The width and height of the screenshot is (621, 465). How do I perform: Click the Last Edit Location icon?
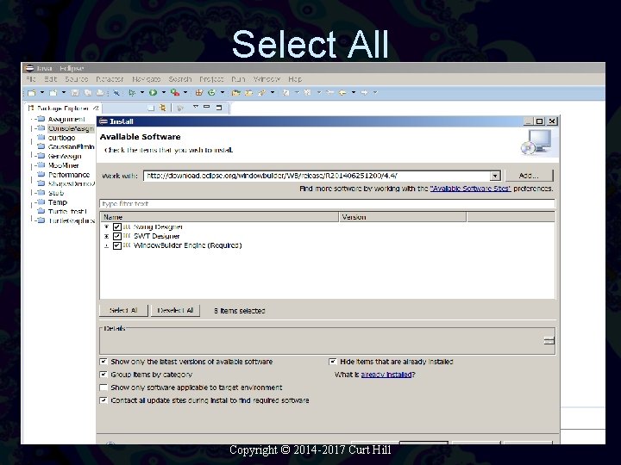point(329,93)
